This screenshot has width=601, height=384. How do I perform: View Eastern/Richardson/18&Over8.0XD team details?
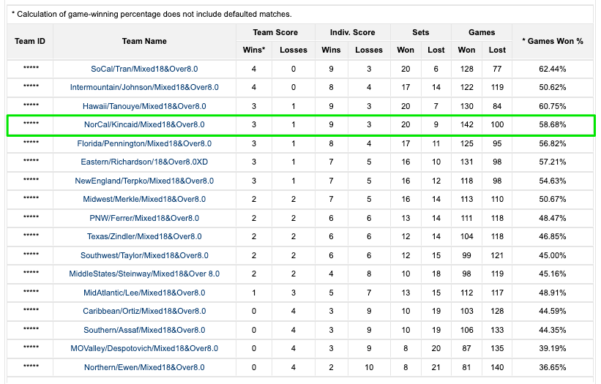tap(144, 162)
